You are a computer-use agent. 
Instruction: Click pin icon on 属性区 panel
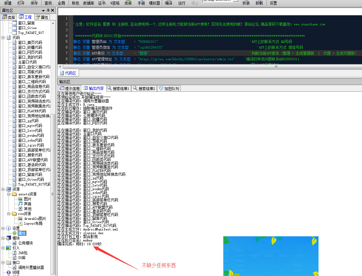(48, 10)
